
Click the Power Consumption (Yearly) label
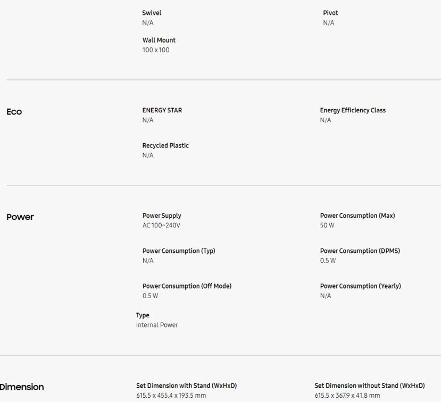[x=360, y=286]
